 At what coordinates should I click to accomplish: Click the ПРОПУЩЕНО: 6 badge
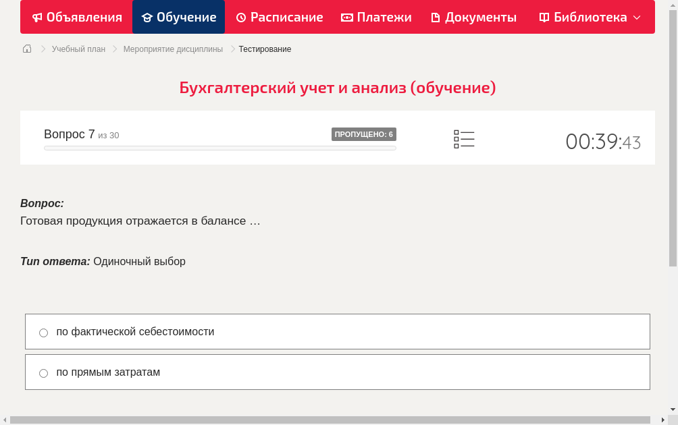[x=364, y=134]
